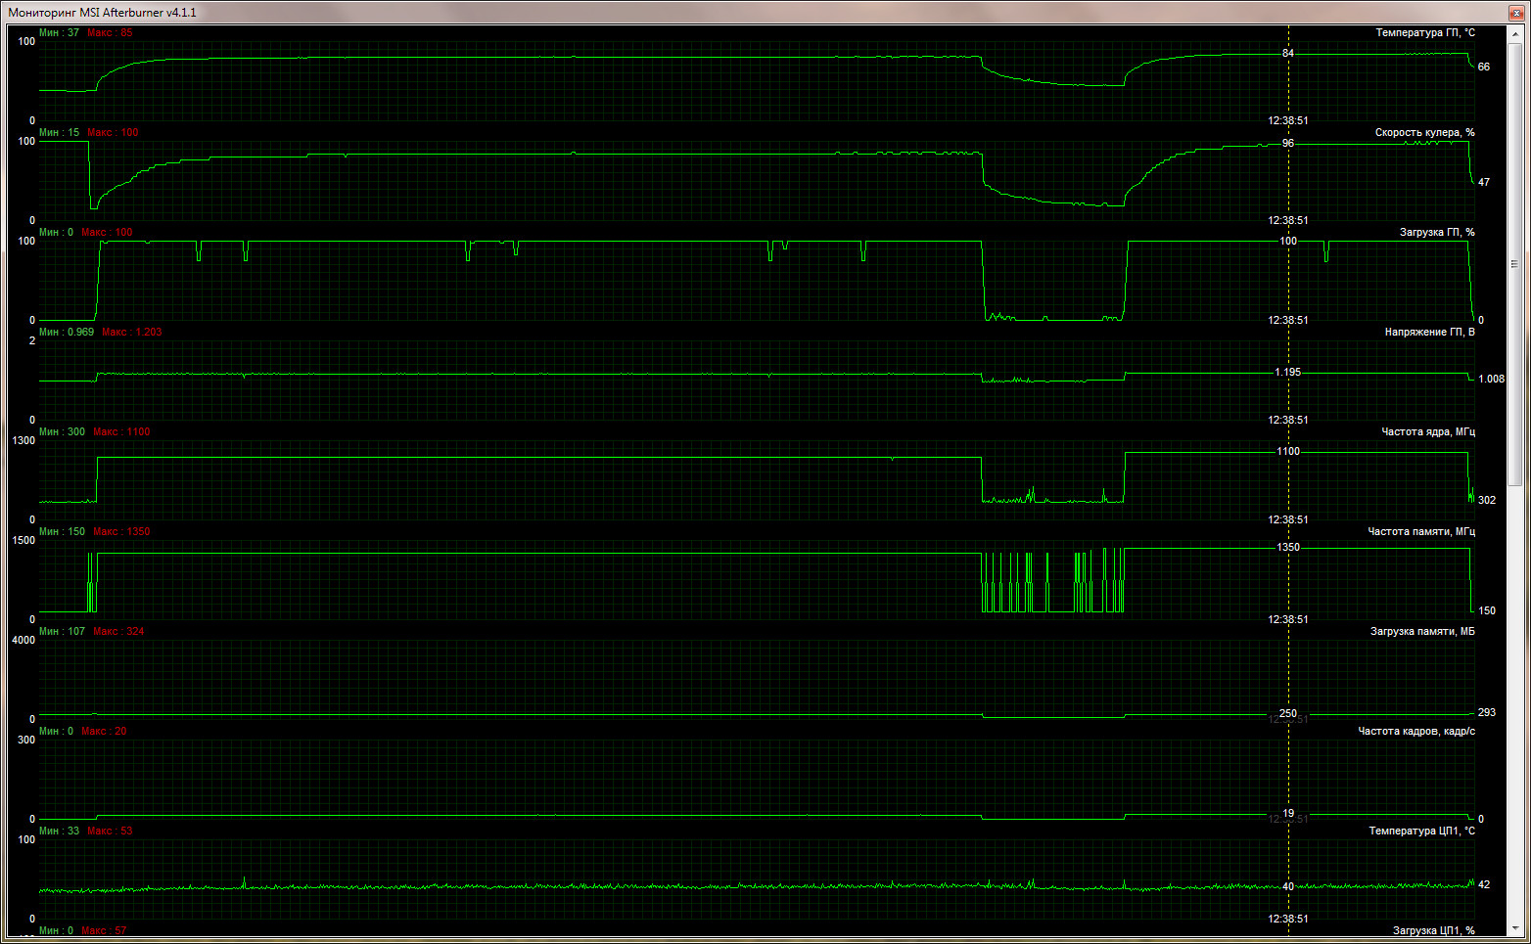1531x944 pixels.
Task: Select the 'Мин : 0.969' voltage minimum
Action: pos(67,333)
